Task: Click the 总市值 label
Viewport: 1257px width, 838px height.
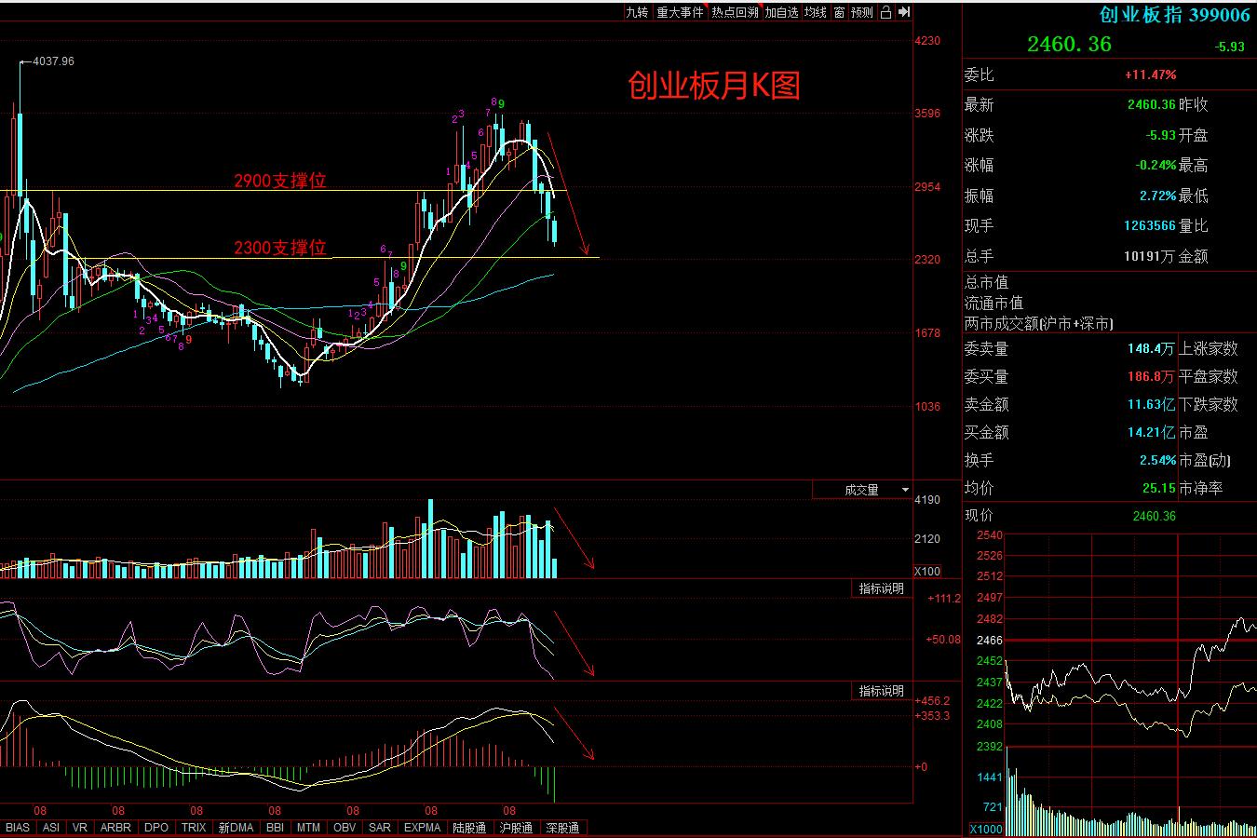Action: 987,282
